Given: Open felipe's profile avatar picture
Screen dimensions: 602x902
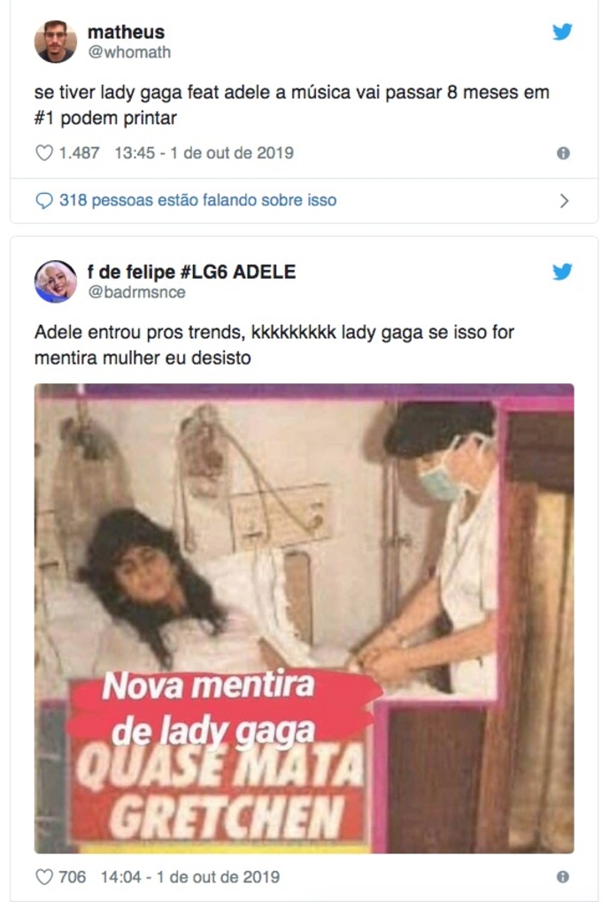Looking at the screenshot, I should pos(55,281).
